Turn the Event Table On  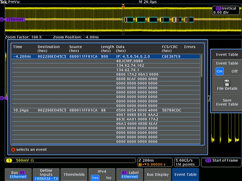tap(219, 71)
